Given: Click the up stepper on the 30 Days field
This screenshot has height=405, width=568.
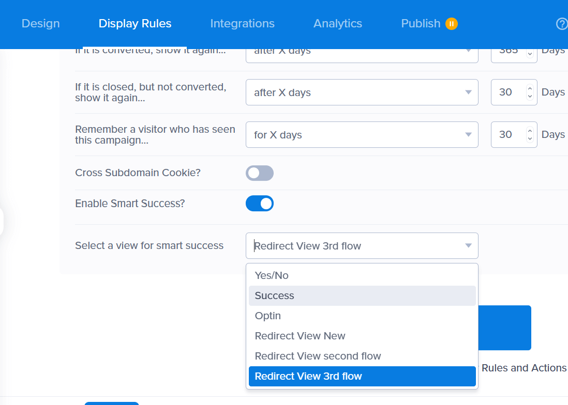Looking at the screenshot, I should click(529, 89).
